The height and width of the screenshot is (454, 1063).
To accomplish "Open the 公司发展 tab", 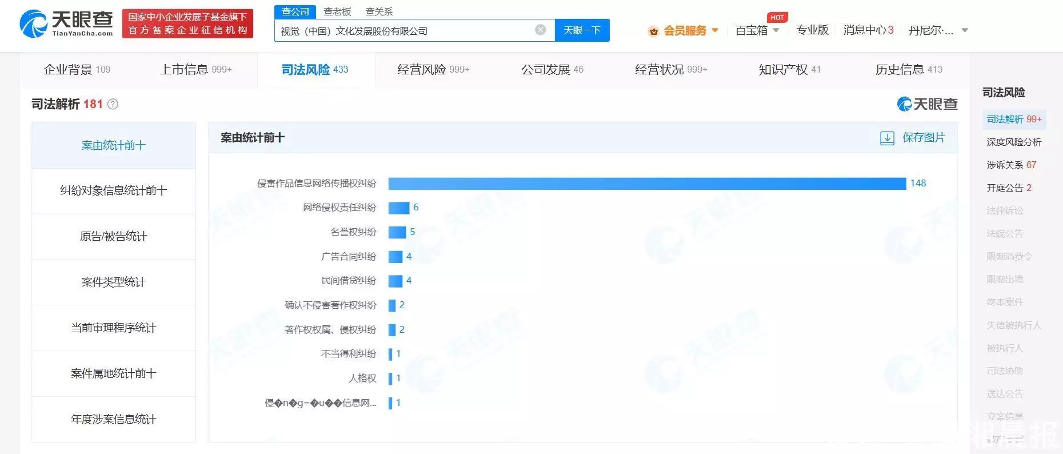I will click(x=552, y=70).
